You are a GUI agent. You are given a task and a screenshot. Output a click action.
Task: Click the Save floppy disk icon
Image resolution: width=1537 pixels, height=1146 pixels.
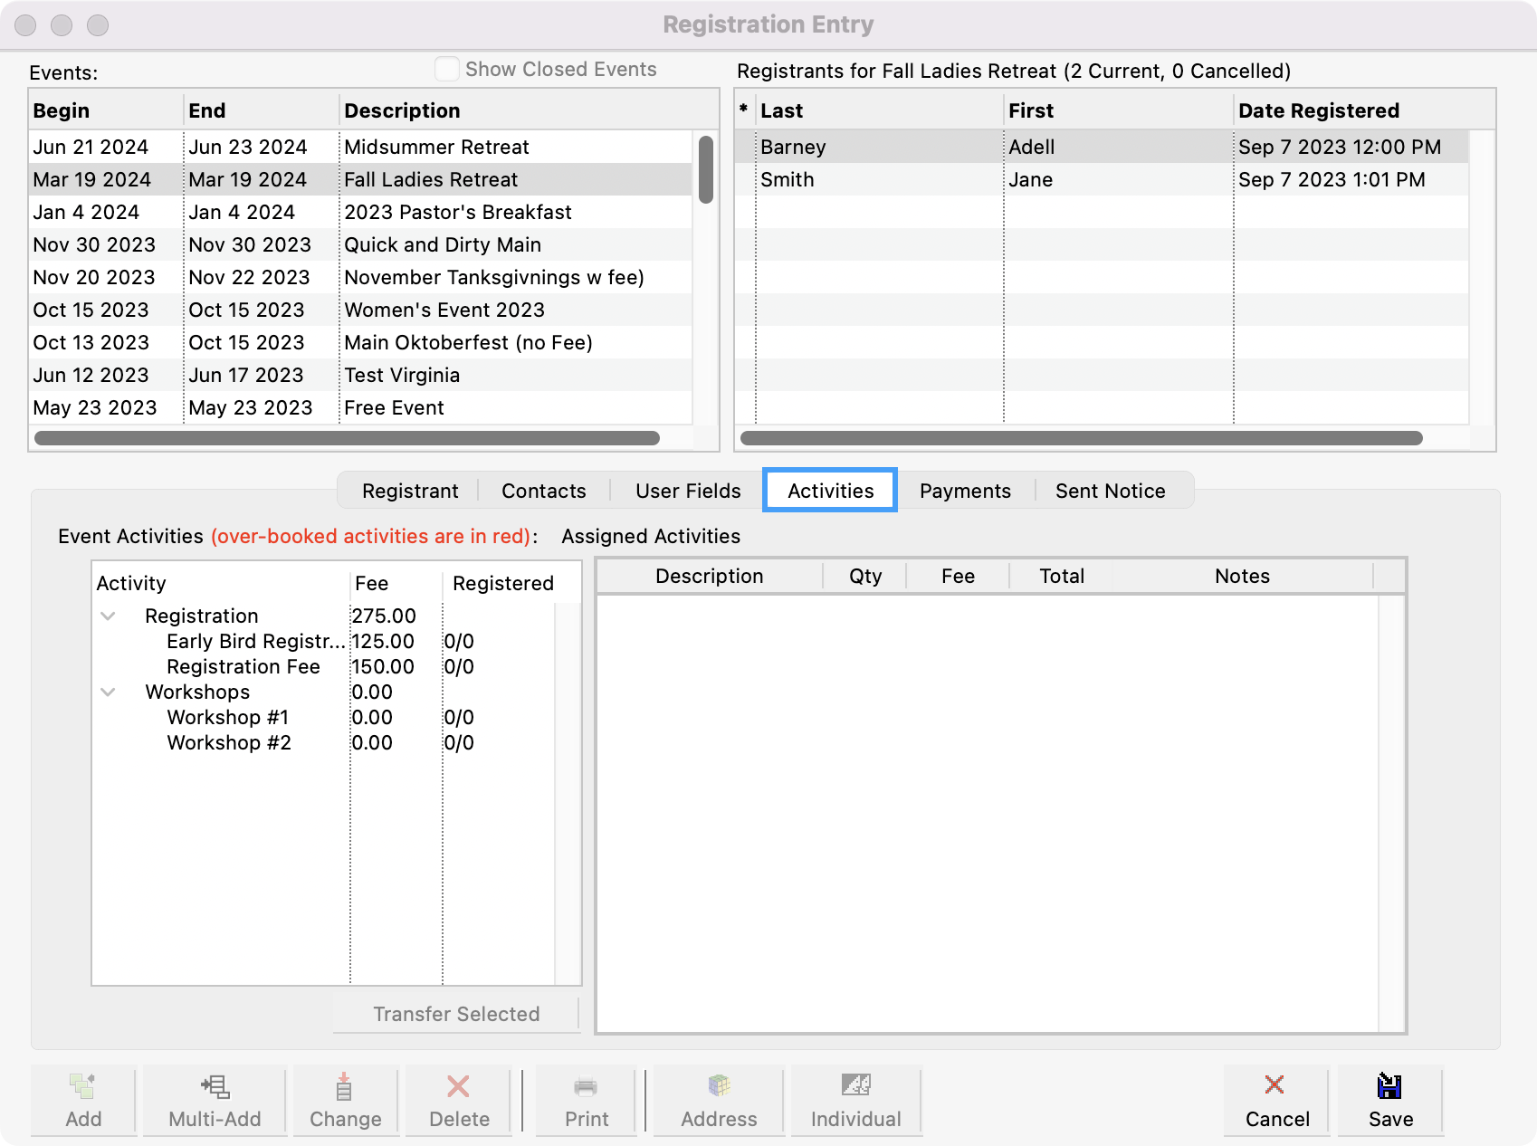[x=1389, y=1085]
